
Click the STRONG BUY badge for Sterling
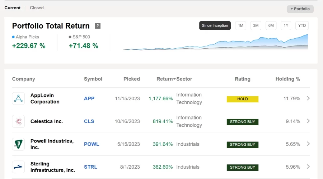[243, 168]
